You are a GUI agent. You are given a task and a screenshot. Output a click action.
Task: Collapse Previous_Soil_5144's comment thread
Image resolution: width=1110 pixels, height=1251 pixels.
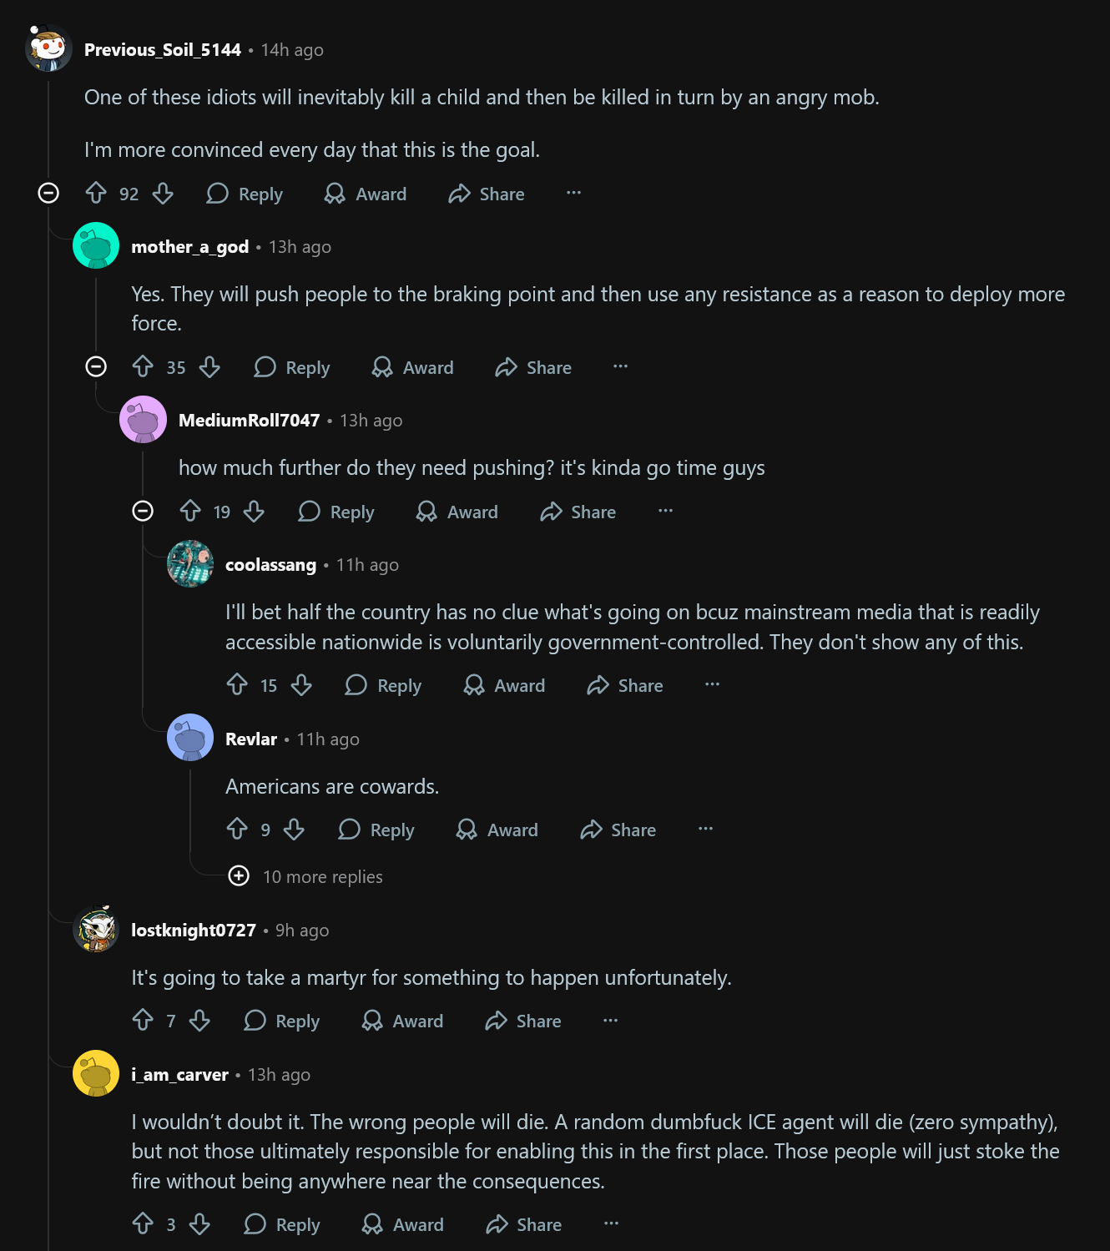49,194
